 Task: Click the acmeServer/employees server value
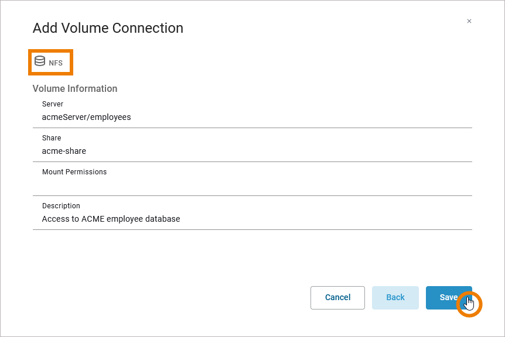[86, 117]
